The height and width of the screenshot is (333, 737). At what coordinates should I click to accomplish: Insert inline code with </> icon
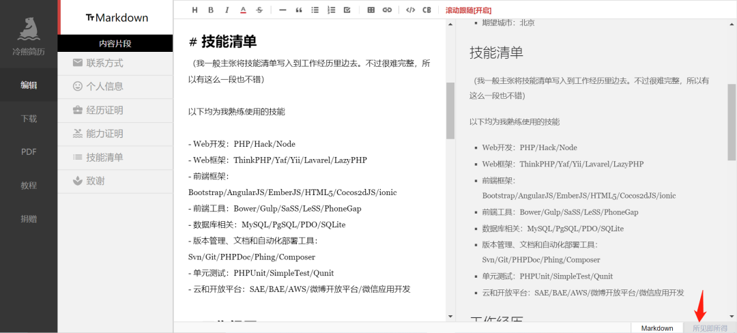pyautogui.click(x=410, y=10)
